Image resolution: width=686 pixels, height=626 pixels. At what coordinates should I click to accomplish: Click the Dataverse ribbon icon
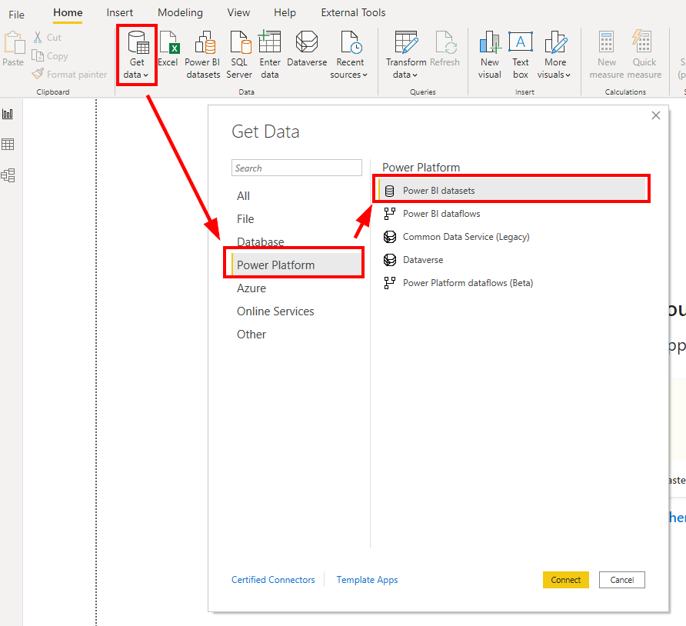[x=307, y=49]
